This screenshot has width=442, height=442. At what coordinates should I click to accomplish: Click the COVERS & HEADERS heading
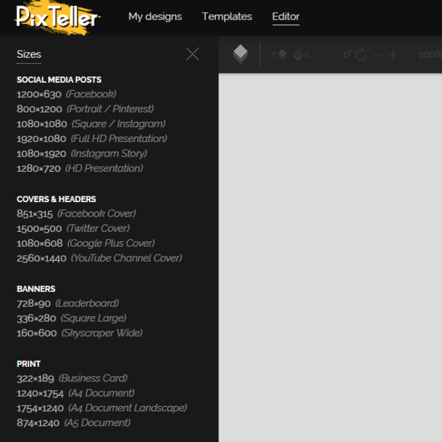tap(56, 200)
